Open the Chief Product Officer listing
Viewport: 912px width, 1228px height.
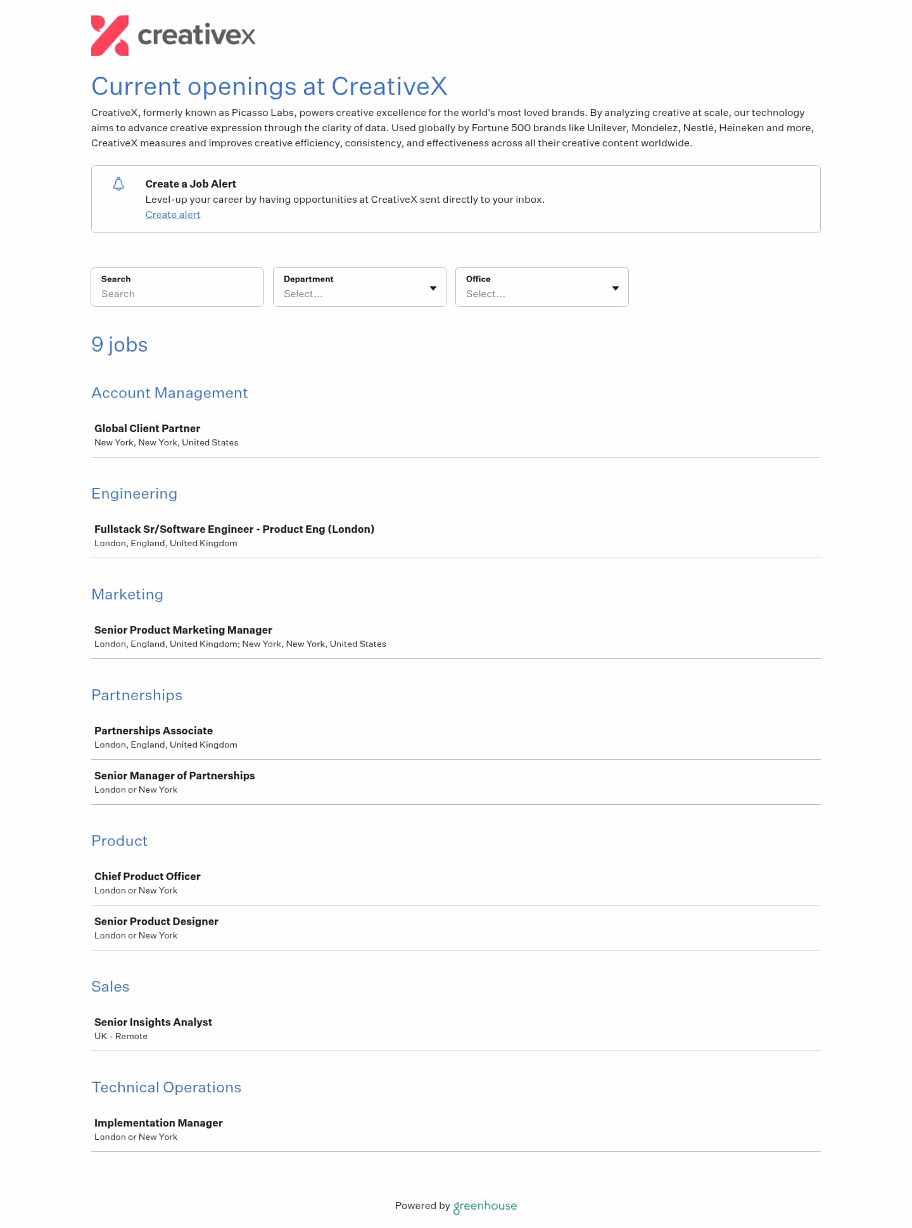click(x=147, y=876)
